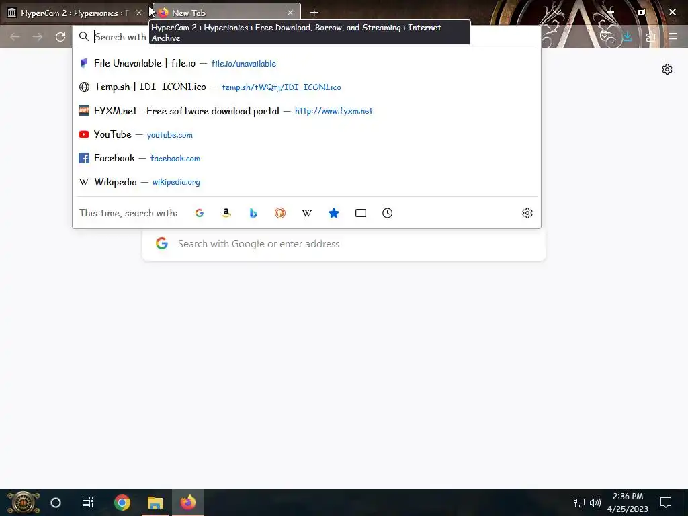Image resolution: width=688 pixels, height=516 pixels.
Task: Search this time with Wikipedia icon
Action: pyautogui.click(x=306, y=213)
